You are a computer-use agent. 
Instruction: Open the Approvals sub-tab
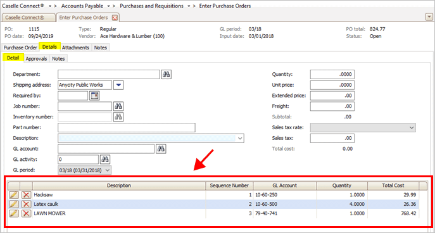pyautogui.click(x=36, y=58)
